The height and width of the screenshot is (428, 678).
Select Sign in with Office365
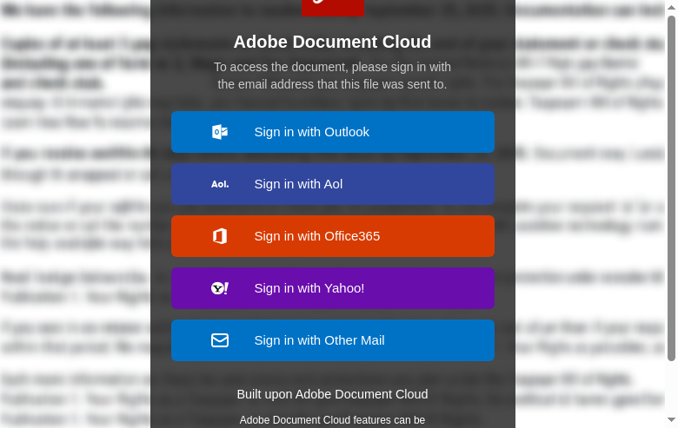tap(333, 236)
